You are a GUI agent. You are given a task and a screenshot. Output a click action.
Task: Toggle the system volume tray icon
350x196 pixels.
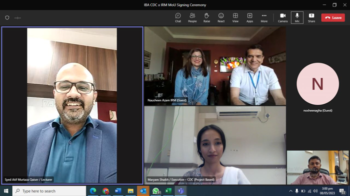315,191
